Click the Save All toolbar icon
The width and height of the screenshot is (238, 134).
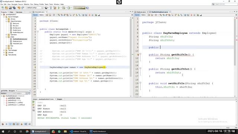click(14, 8)
